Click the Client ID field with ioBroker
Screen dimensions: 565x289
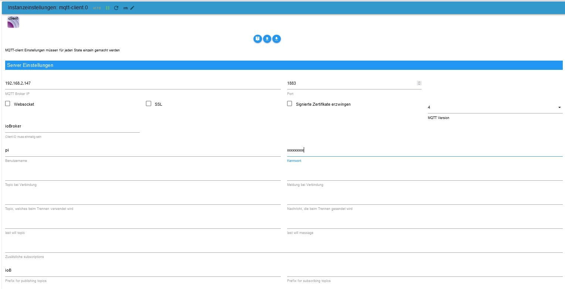(x=72, y=126)
